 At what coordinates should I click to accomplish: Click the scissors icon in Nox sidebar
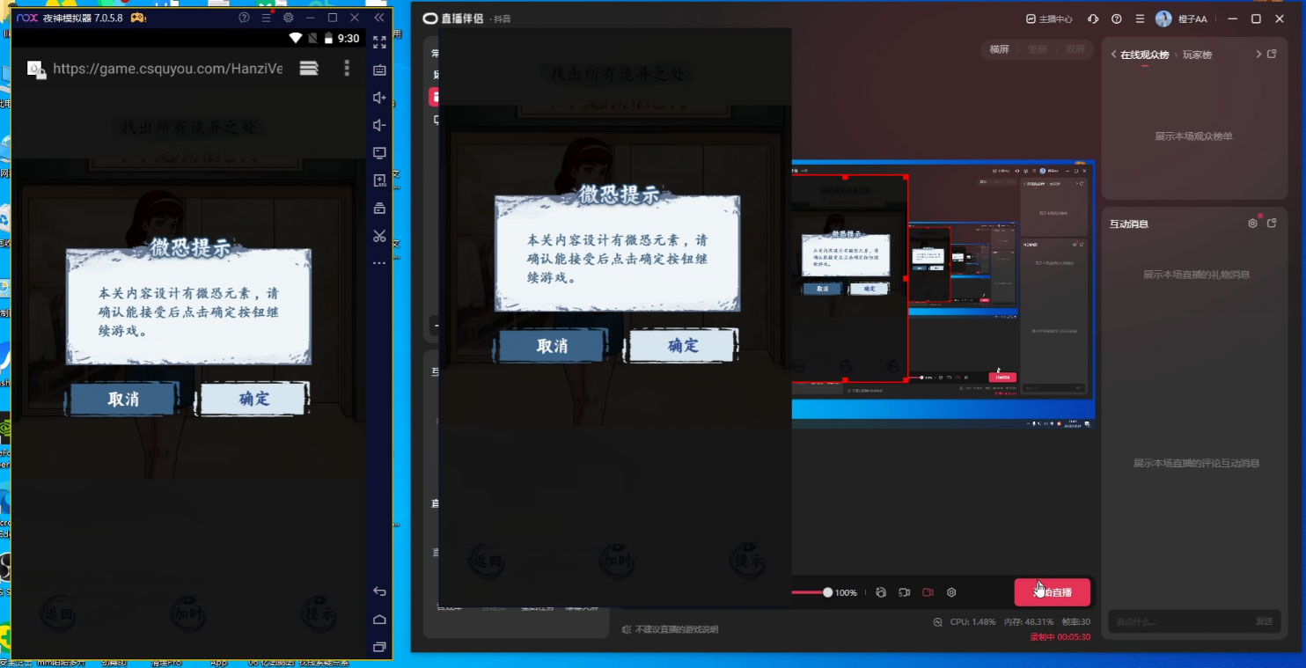tap(379, 235)
